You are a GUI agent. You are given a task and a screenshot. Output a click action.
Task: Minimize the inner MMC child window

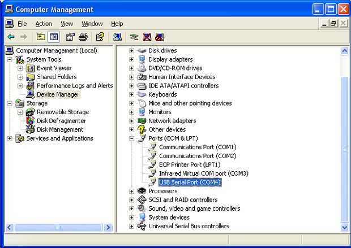coord(324,23)
